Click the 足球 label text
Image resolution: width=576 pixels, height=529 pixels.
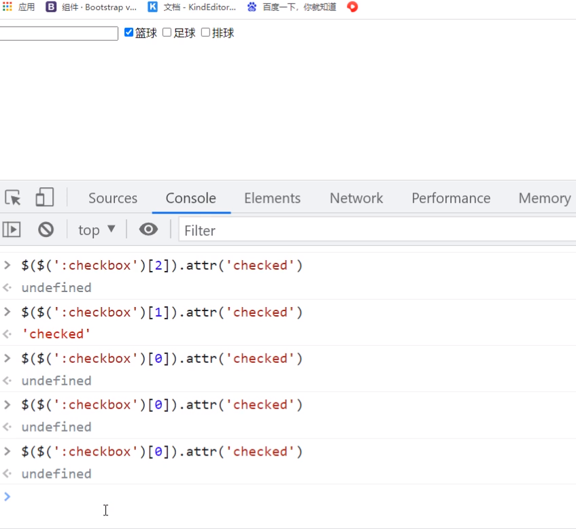click(184, 33)
